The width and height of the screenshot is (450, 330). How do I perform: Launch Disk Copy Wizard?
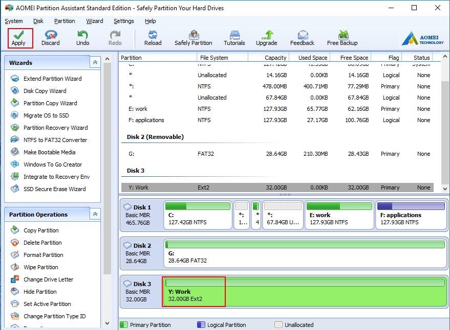(x=45, y=91)
